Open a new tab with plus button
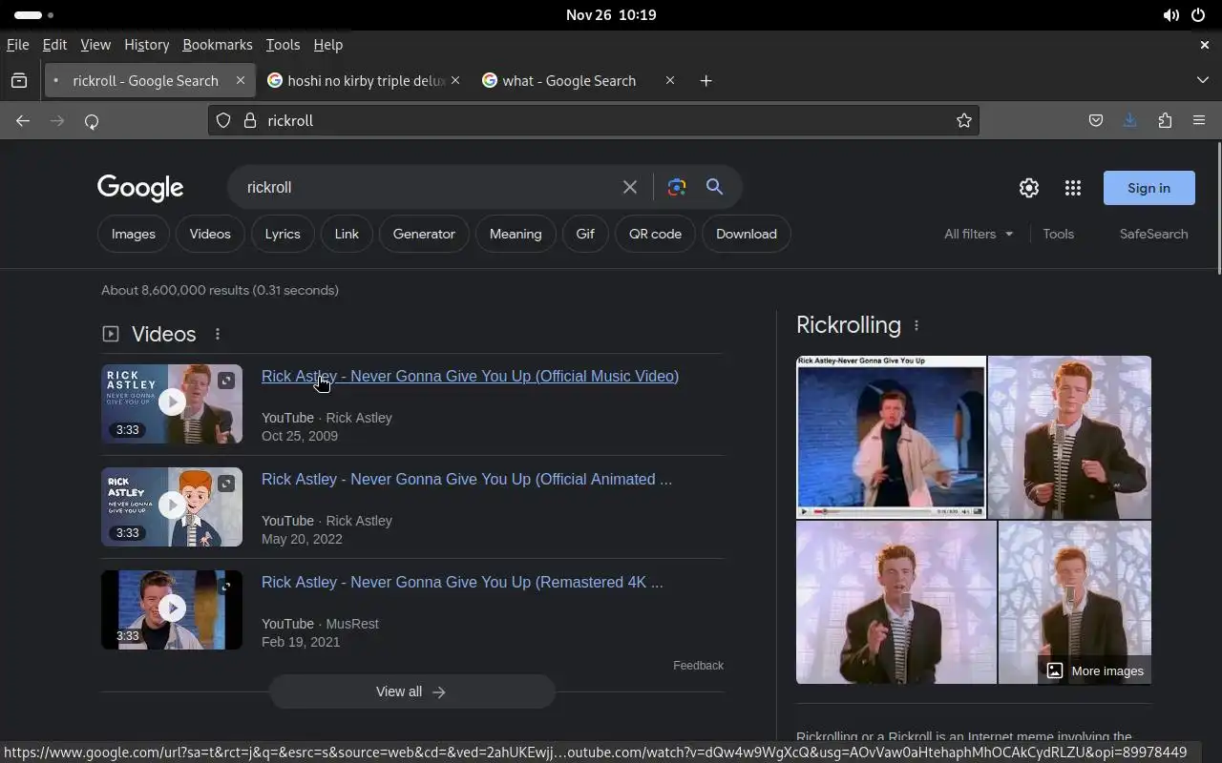1222x763 pixels. pos(706,81)
